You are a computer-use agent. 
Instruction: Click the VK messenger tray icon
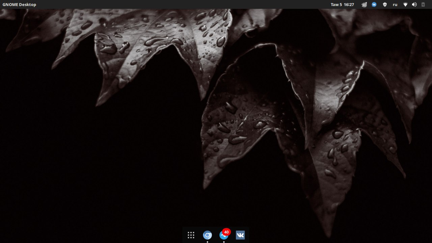374,4
